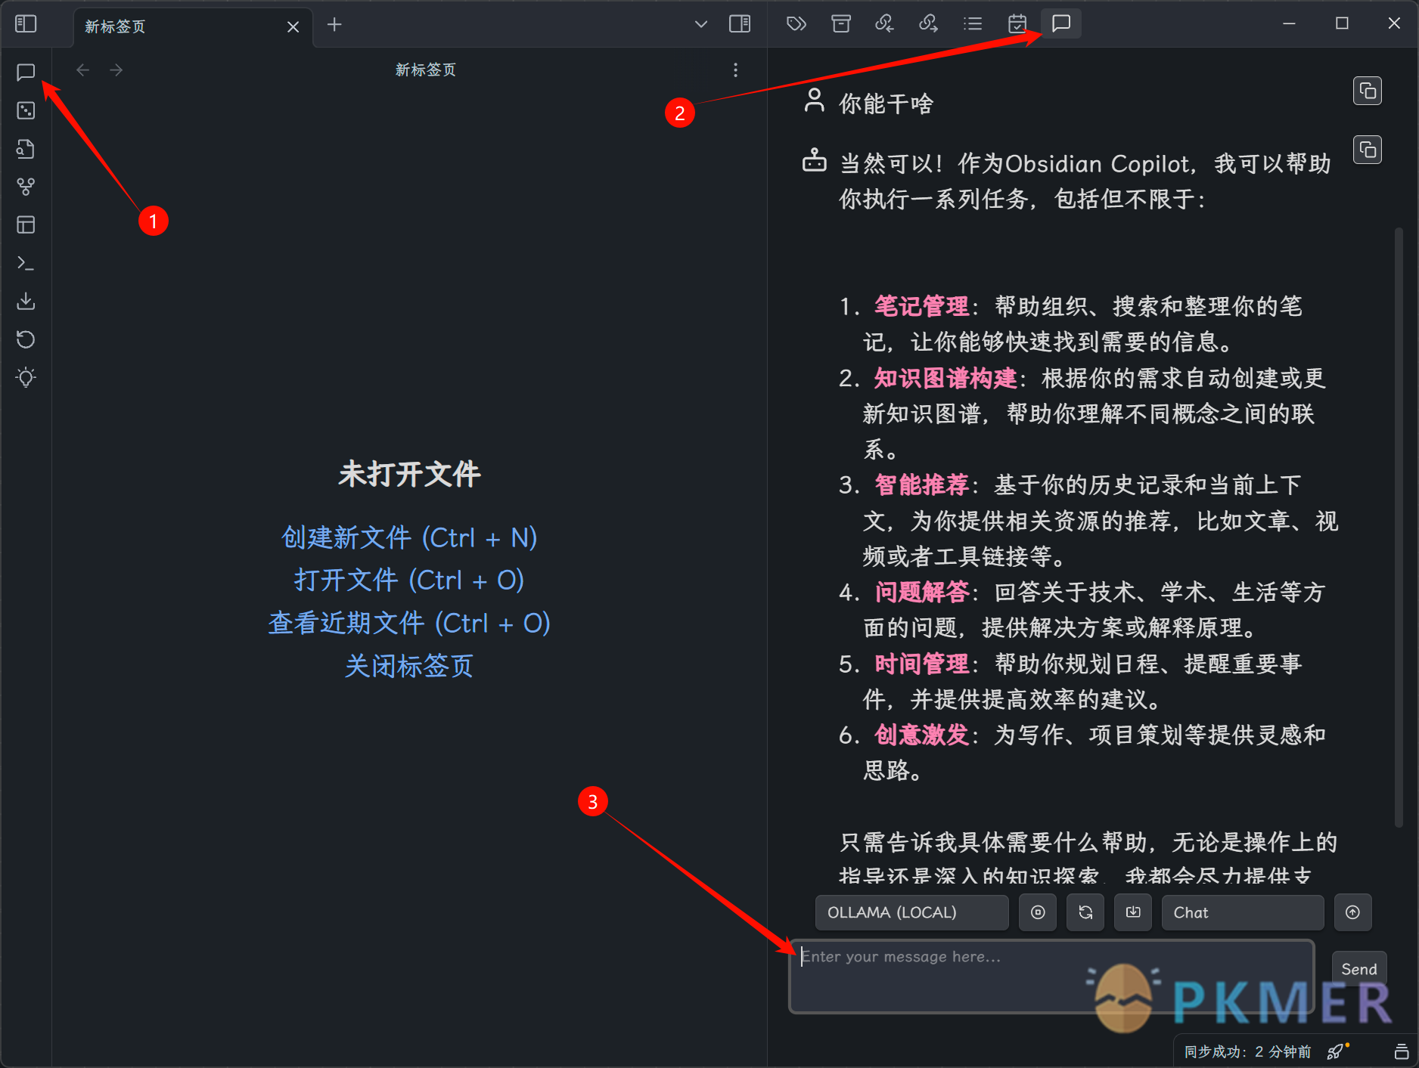Click the 新标签页 view title text

pyautogui.click(x=426, y=70)
